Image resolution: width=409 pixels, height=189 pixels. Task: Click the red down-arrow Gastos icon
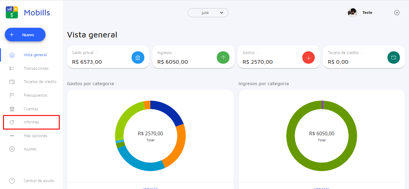tap(308, 58)
